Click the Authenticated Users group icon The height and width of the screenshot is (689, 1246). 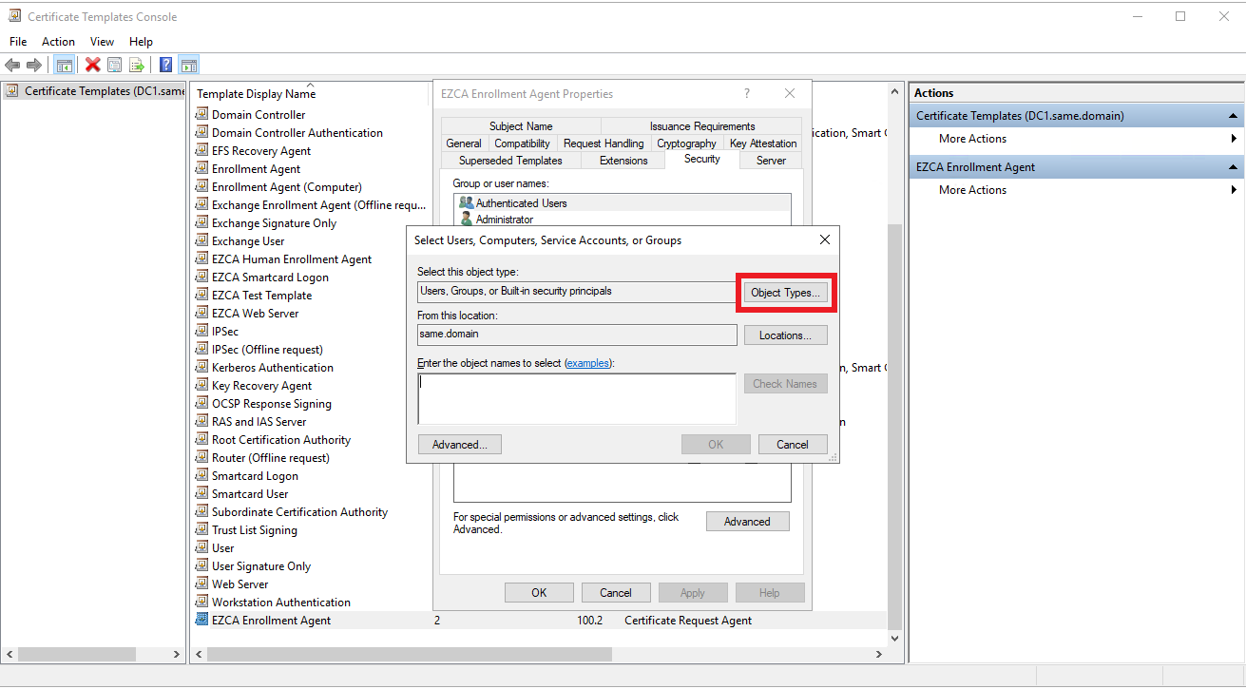point(466,202)
